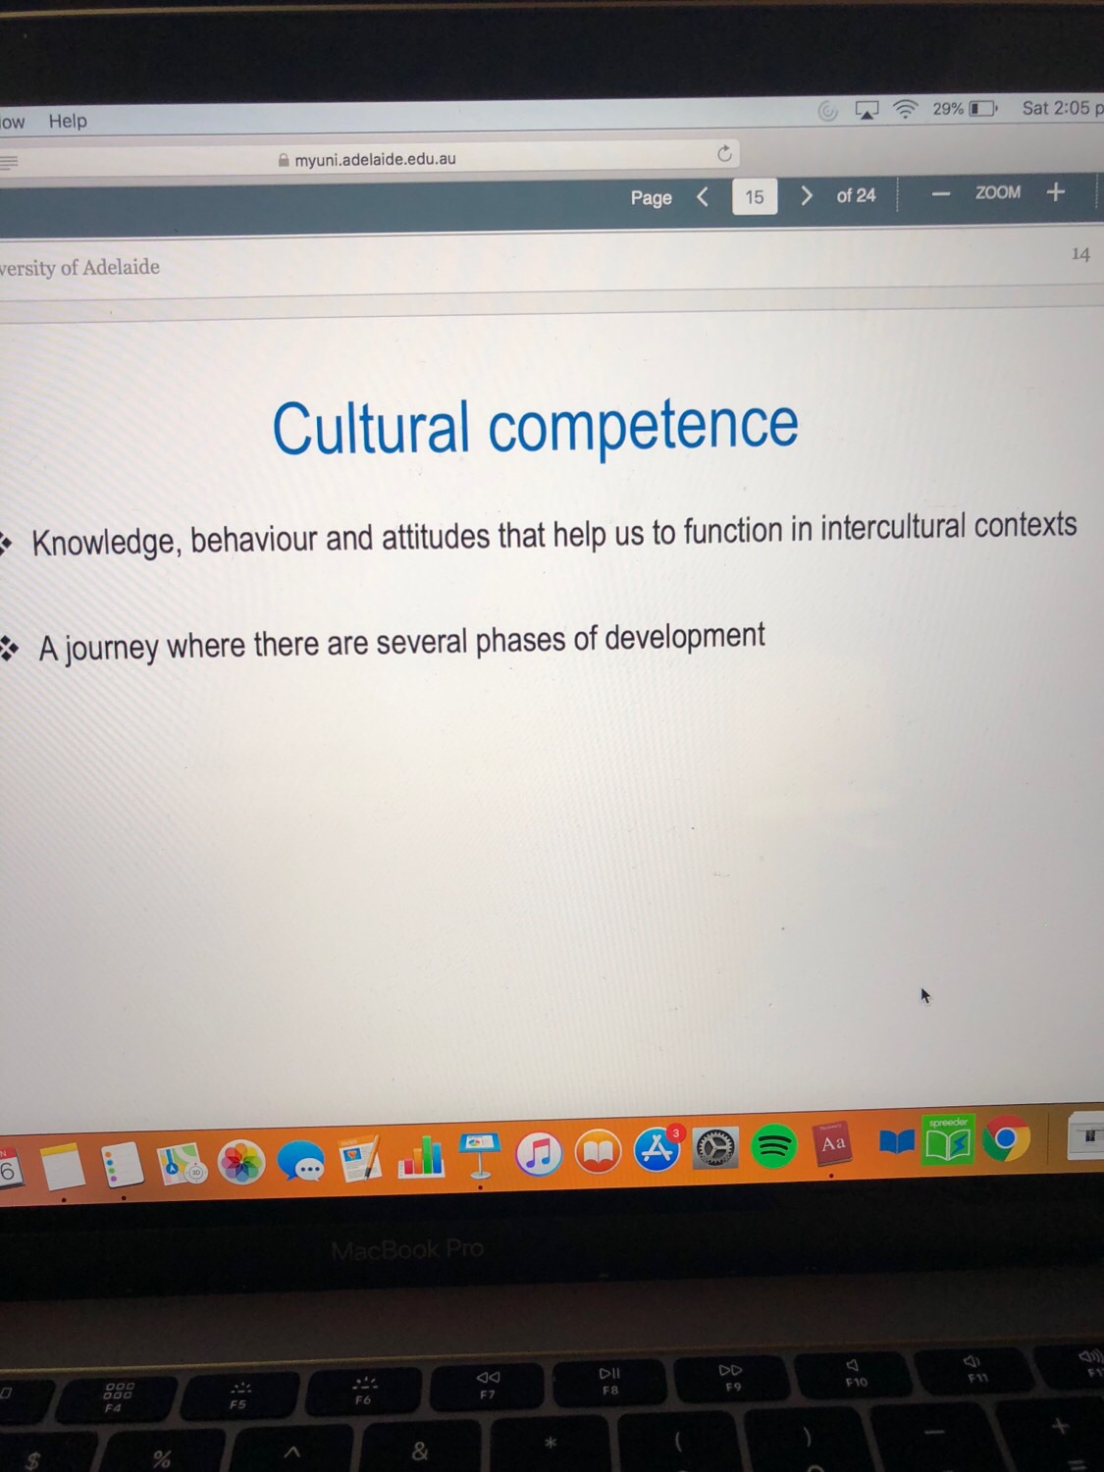The image size is (1104, 1472).
Task: Zoom in using the plus button
Action: [1056, 192]
